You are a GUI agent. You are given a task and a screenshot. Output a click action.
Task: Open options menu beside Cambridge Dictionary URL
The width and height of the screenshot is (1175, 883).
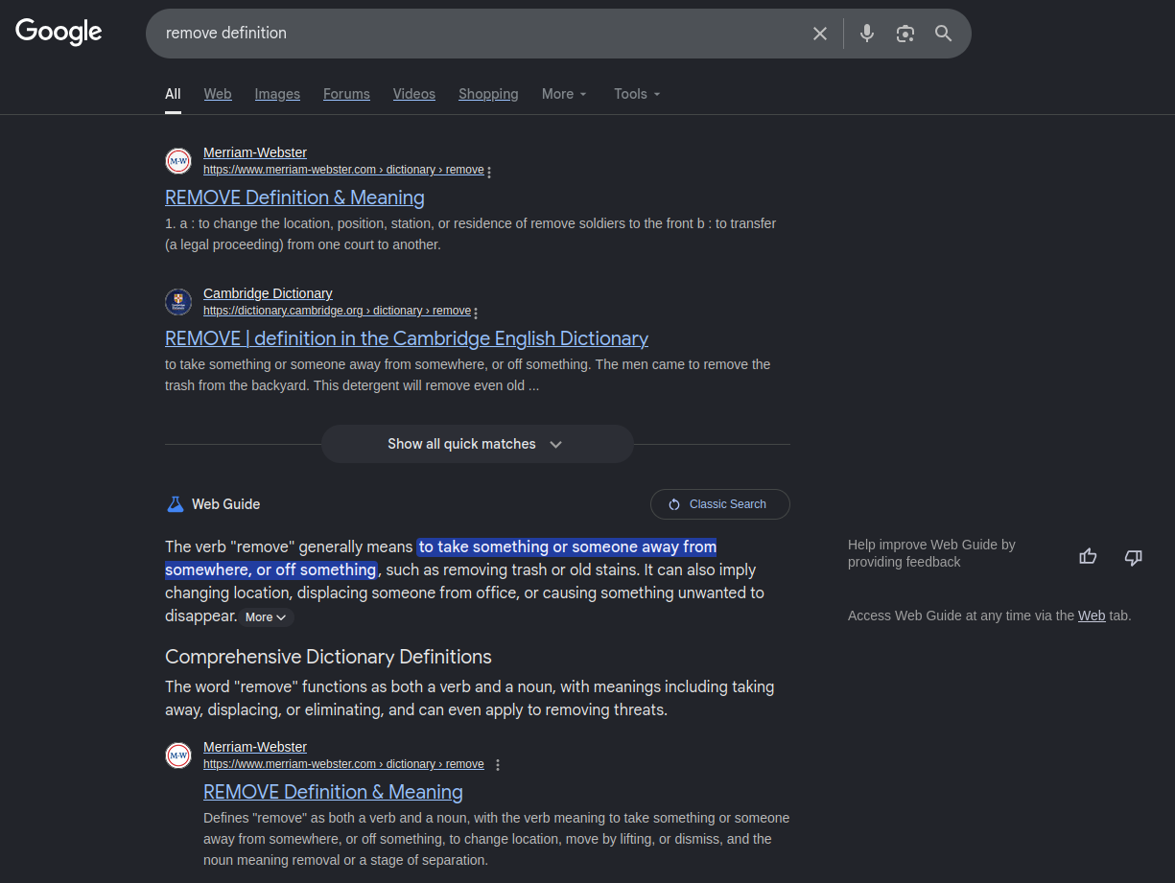[x=476, y=313]
